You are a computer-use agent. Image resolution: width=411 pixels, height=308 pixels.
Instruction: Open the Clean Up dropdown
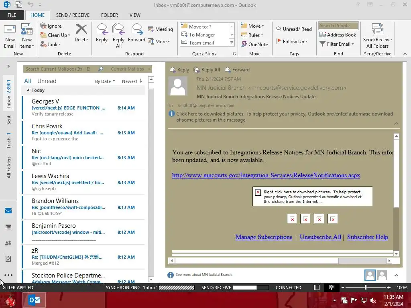click(55, 35)
